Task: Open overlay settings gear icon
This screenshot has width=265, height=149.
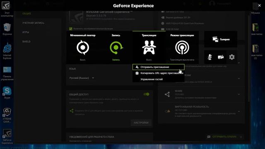Action: click(232, 57)
